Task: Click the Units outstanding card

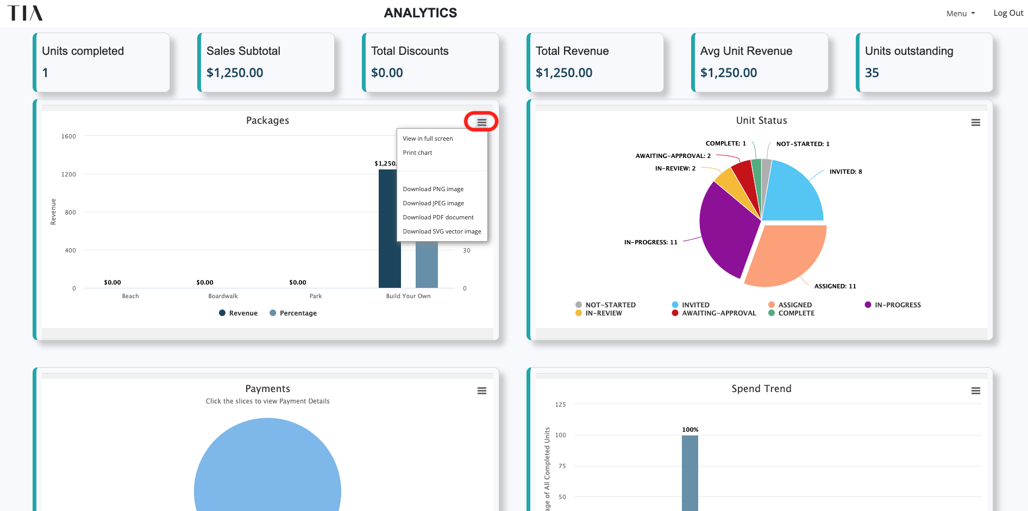Action: point(925,62)
